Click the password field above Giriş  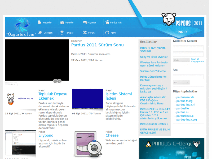click(x=188, y=54)
